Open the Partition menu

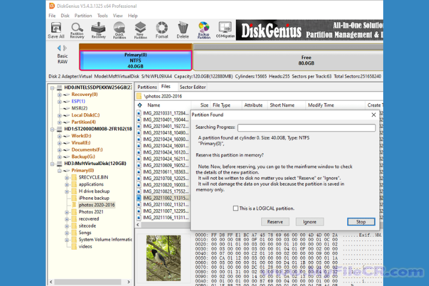pyautogui.click(x=83, y=15)
